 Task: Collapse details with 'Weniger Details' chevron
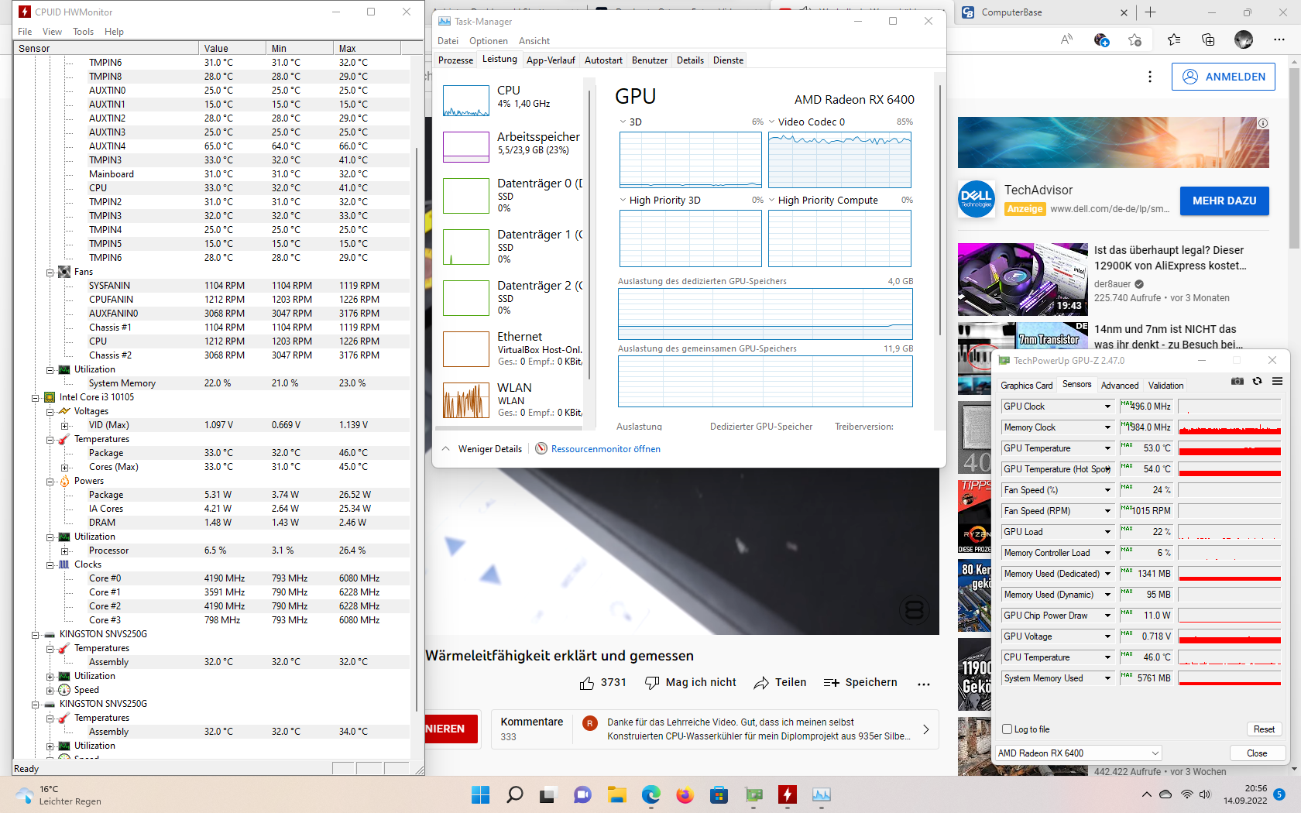pyautogui.click(x=446, y=448)
